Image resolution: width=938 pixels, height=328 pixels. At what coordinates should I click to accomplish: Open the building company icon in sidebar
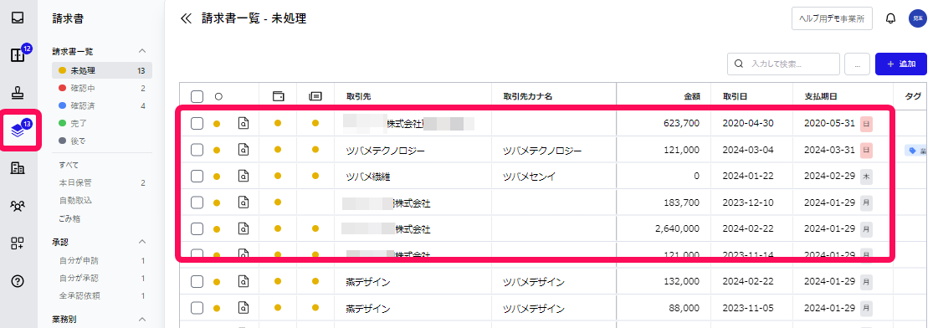point(18,168)
